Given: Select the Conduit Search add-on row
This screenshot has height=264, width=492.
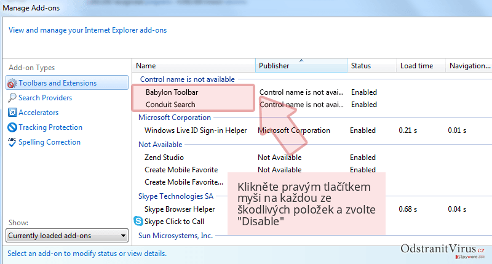Looking at the screenshot, I should click(170, 105).
